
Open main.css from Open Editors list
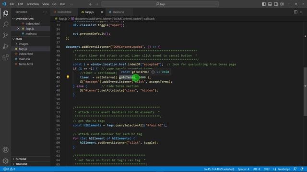tap(31, 34)
